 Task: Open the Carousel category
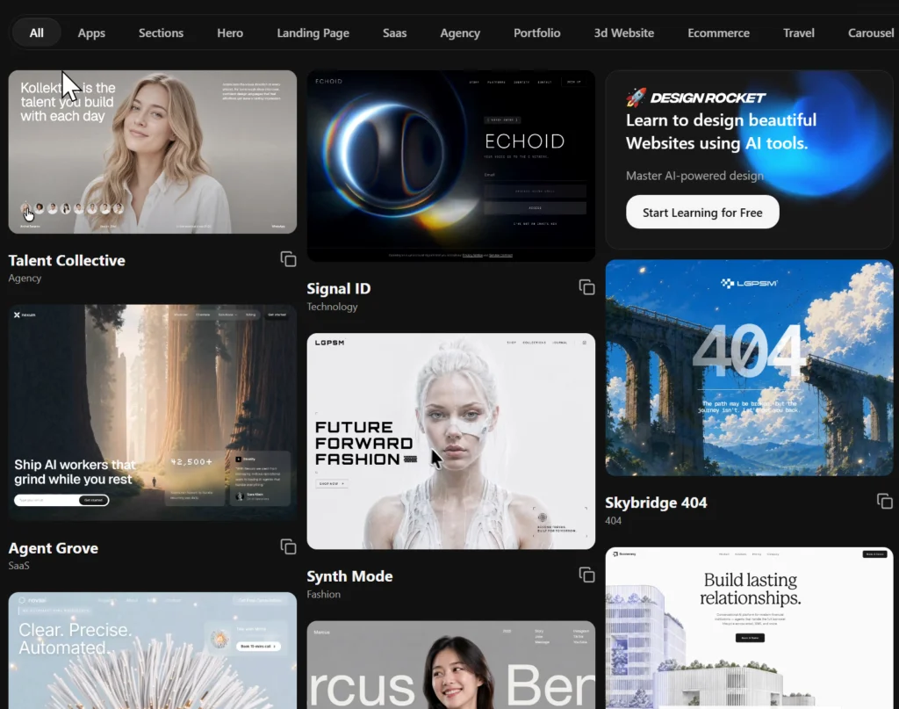[871, 33]
